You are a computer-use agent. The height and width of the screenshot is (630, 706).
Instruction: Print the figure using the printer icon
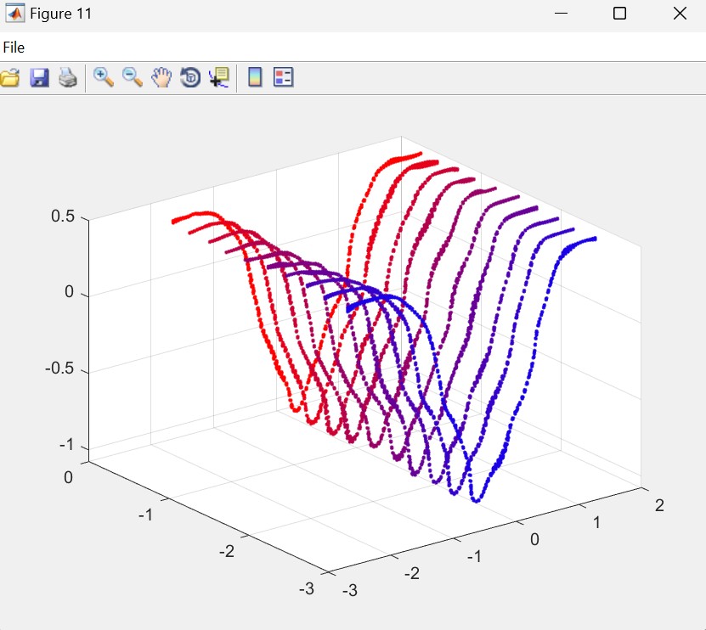[x=68, y=78]
